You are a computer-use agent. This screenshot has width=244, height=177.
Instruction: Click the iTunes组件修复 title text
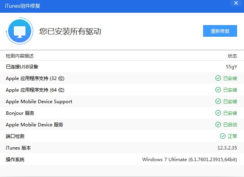[23, 6]
